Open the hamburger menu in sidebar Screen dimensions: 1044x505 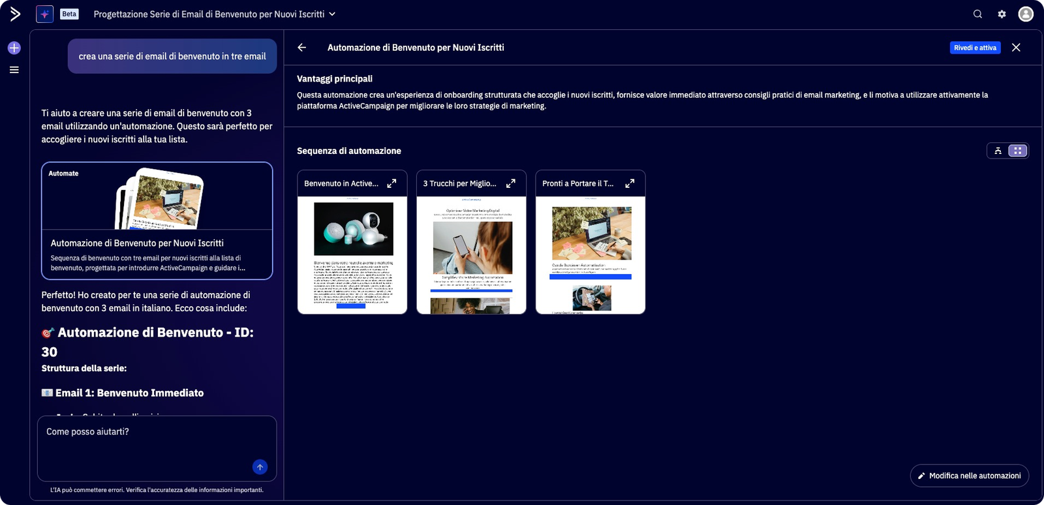point(14,70)
